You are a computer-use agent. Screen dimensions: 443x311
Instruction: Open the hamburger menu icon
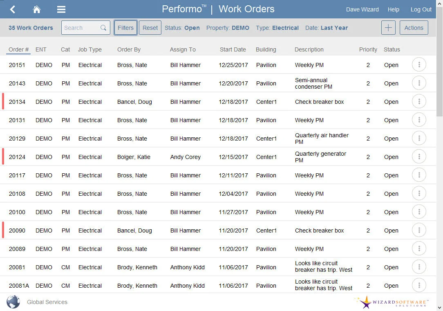coord(61,9)
